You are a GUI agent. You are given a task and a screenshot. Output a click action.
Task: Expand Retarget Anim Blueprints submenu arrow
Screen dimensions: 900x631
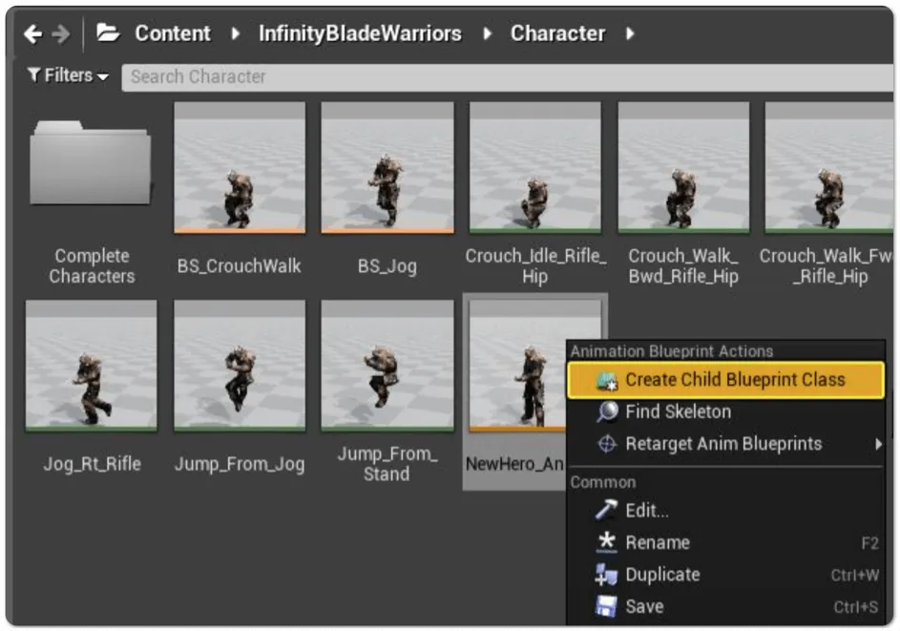pos(878,444)
